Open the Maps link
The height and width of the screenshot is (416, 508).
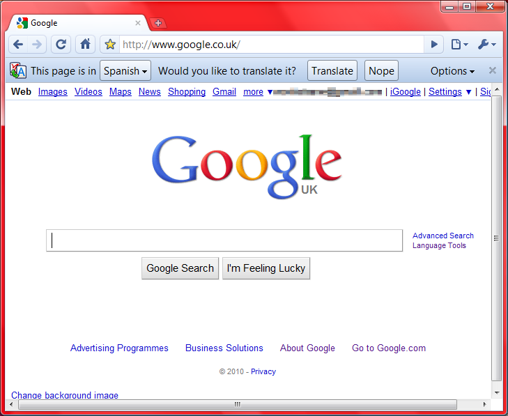(120, 92)
